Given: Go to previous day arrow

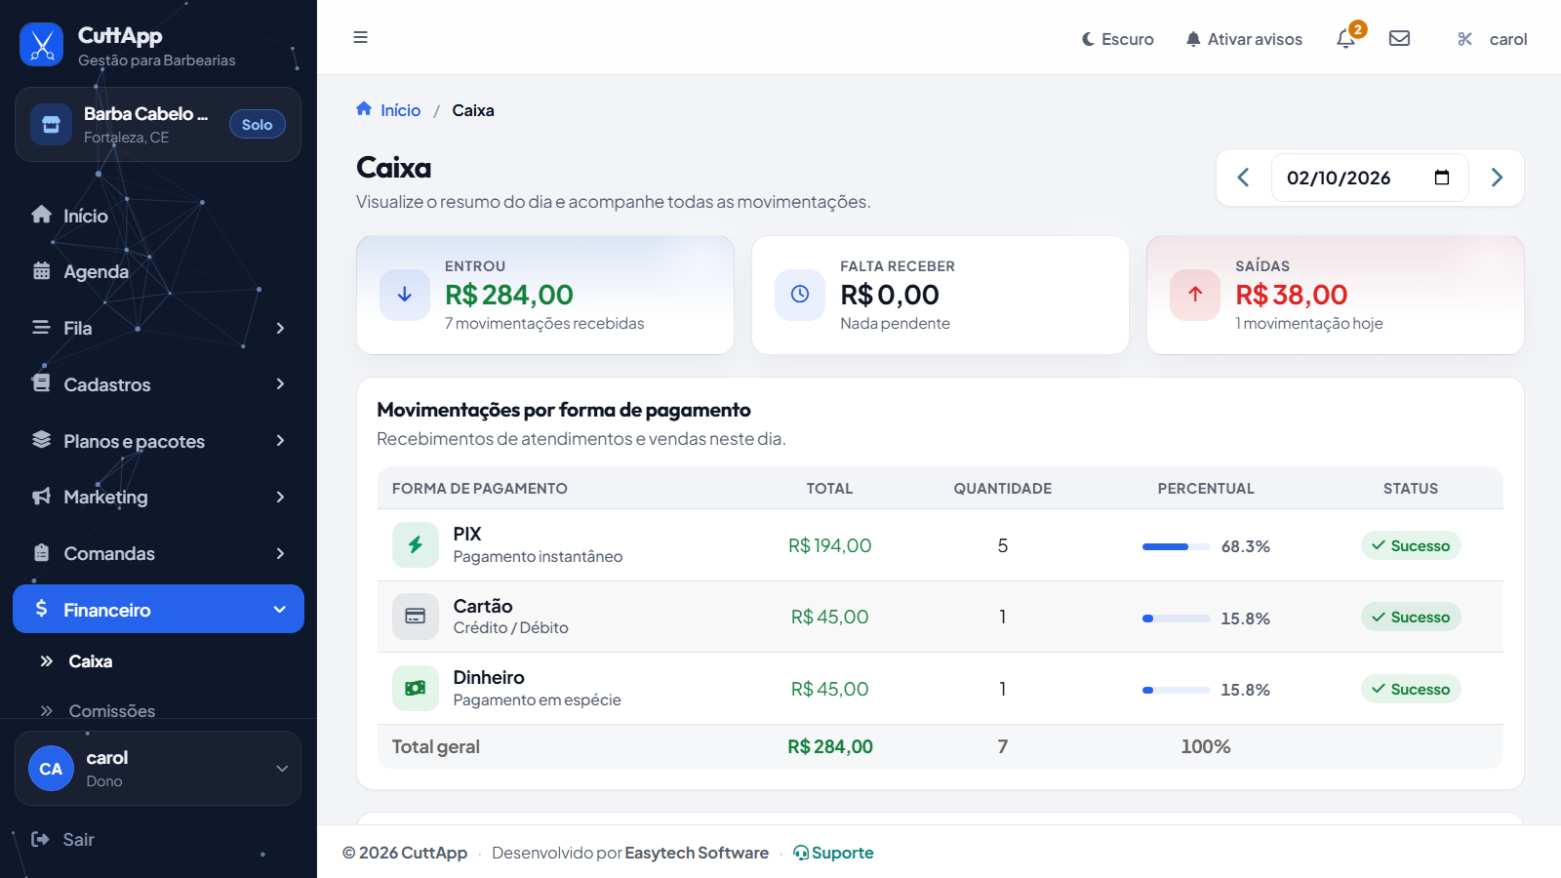Looking at the screenshot, I should 1243,178.
